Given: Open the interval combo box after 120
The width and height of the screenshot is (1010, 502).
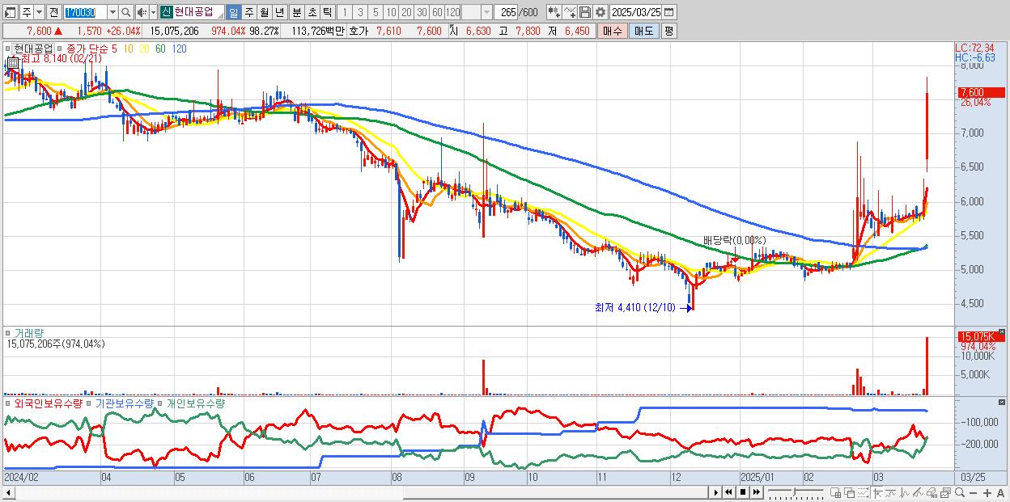Looking at the screenshot, I should (x=477, y=12).
